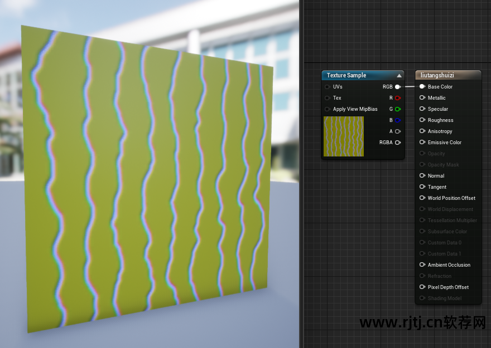This screenshot has height=348, width=491.
Task: Click the disabled Opacity pin
Action: point(422,153)
